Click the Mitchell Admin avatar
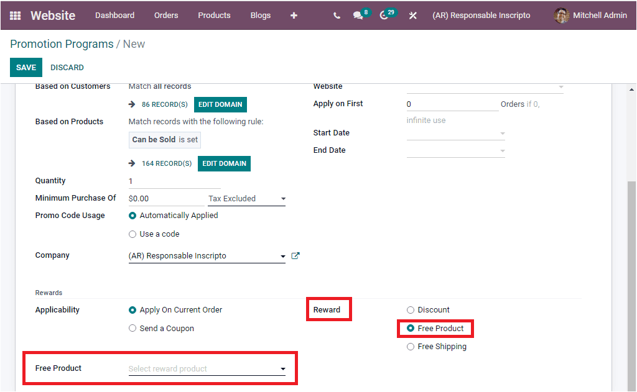This screenshot has height=392, width=637. 560,16
